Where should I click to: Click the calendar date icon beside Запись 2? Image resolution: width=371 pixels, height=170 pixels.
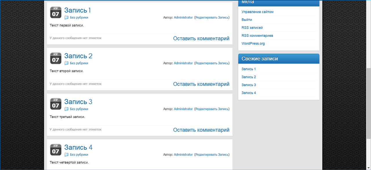pos(56,58)
